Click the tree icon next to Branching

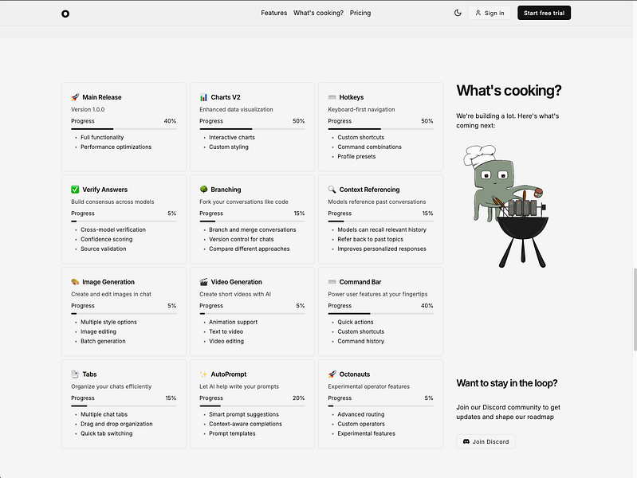(203, 190)
